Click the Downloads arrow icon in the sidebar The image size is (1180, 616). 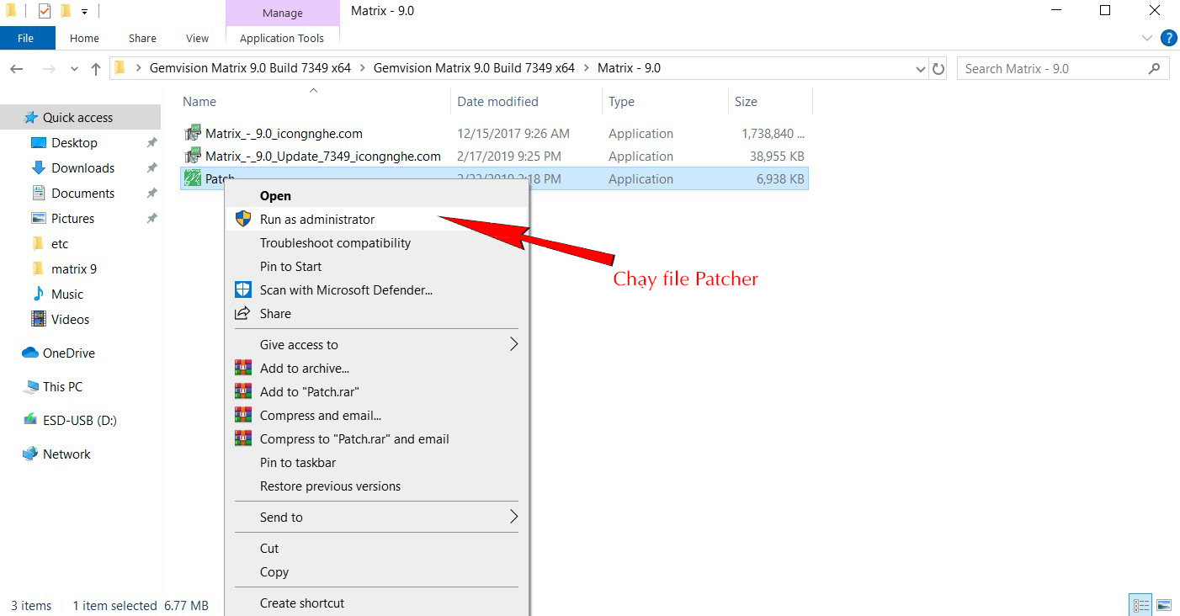click(x=39, y=167)
